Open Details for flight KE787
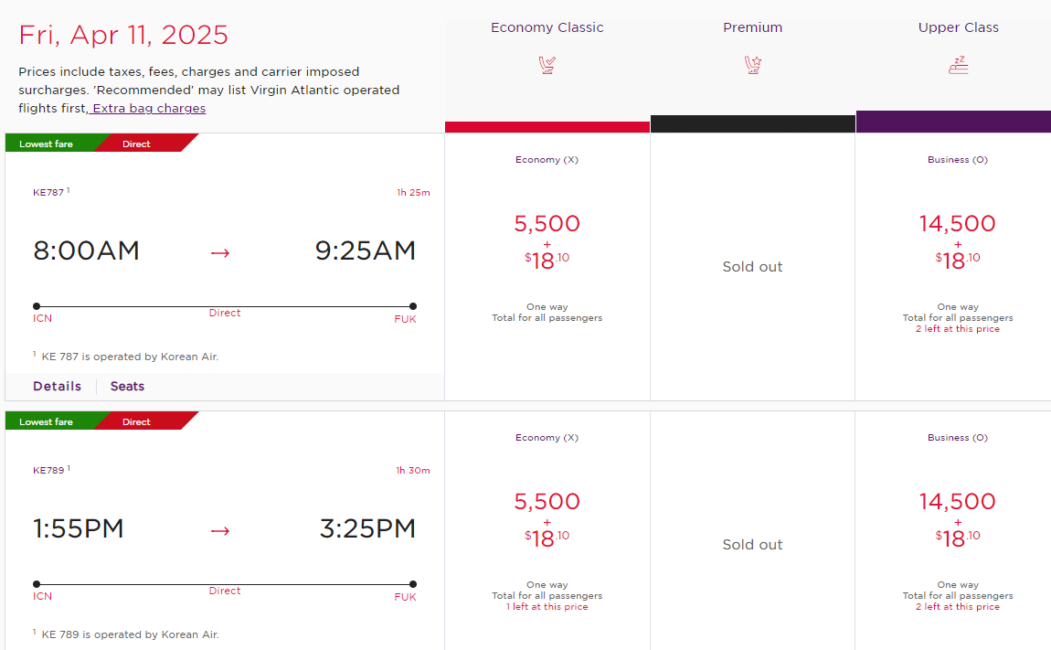The image size is (1051, 650). coord(57,387)
